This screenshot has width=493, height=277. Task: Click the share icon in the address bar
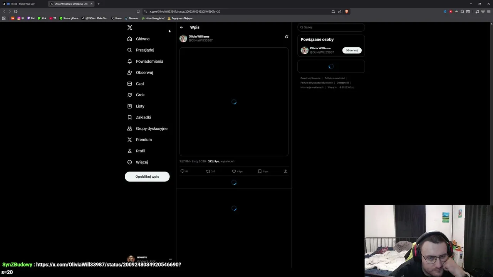click(x=340, y=12)
